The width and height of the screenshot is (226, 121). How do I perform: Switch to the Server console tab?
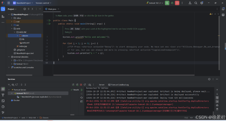(x=102, y=85)
